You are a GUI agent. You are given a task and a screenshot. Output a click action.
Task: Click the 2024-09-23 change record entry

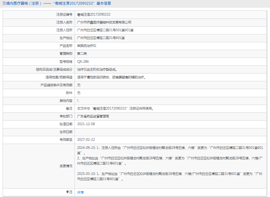coord(170,155)
